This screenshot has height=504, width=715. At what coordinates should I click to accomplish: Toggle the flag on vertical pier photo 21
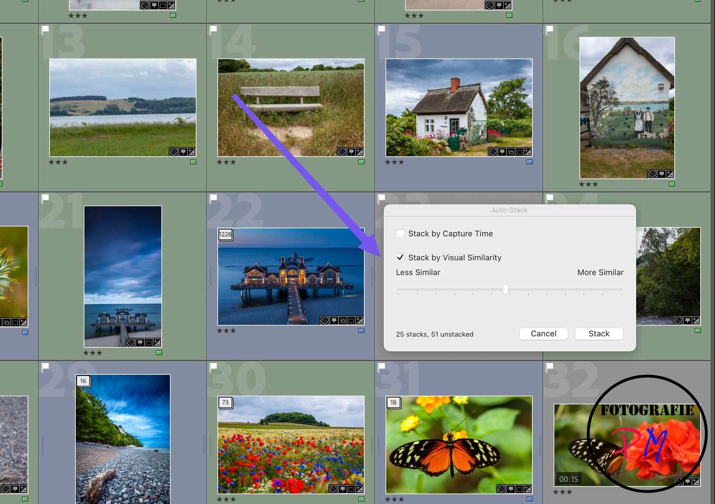point(45,197)
